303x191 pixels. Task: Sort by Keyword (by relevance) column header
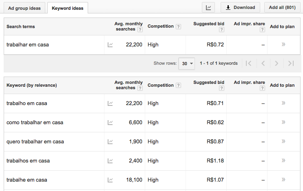(x=32, y=86)
